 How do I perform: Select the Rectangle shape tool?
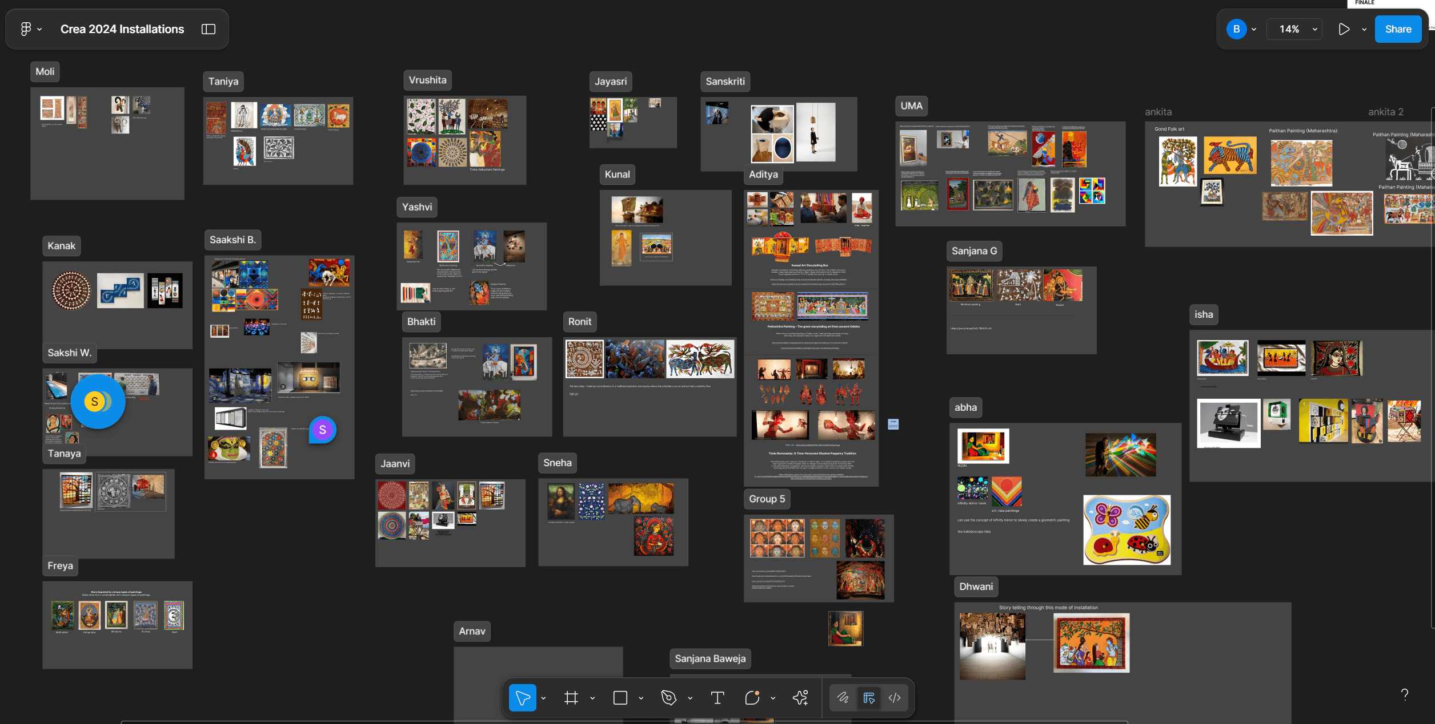620,698
